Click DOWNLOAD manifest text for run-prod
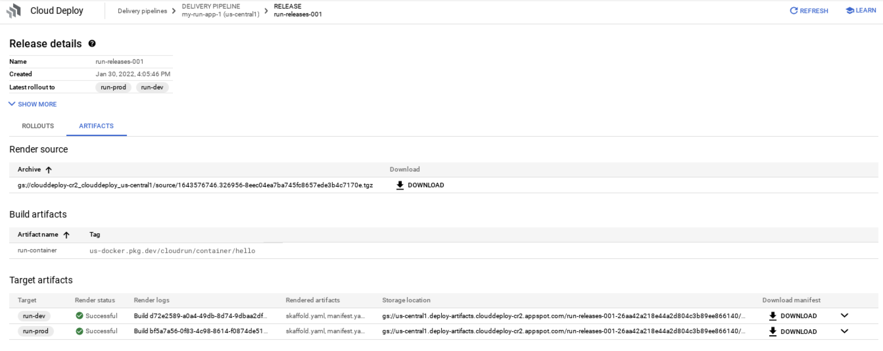This screenshot has height=351, width=883. point(798,332)
